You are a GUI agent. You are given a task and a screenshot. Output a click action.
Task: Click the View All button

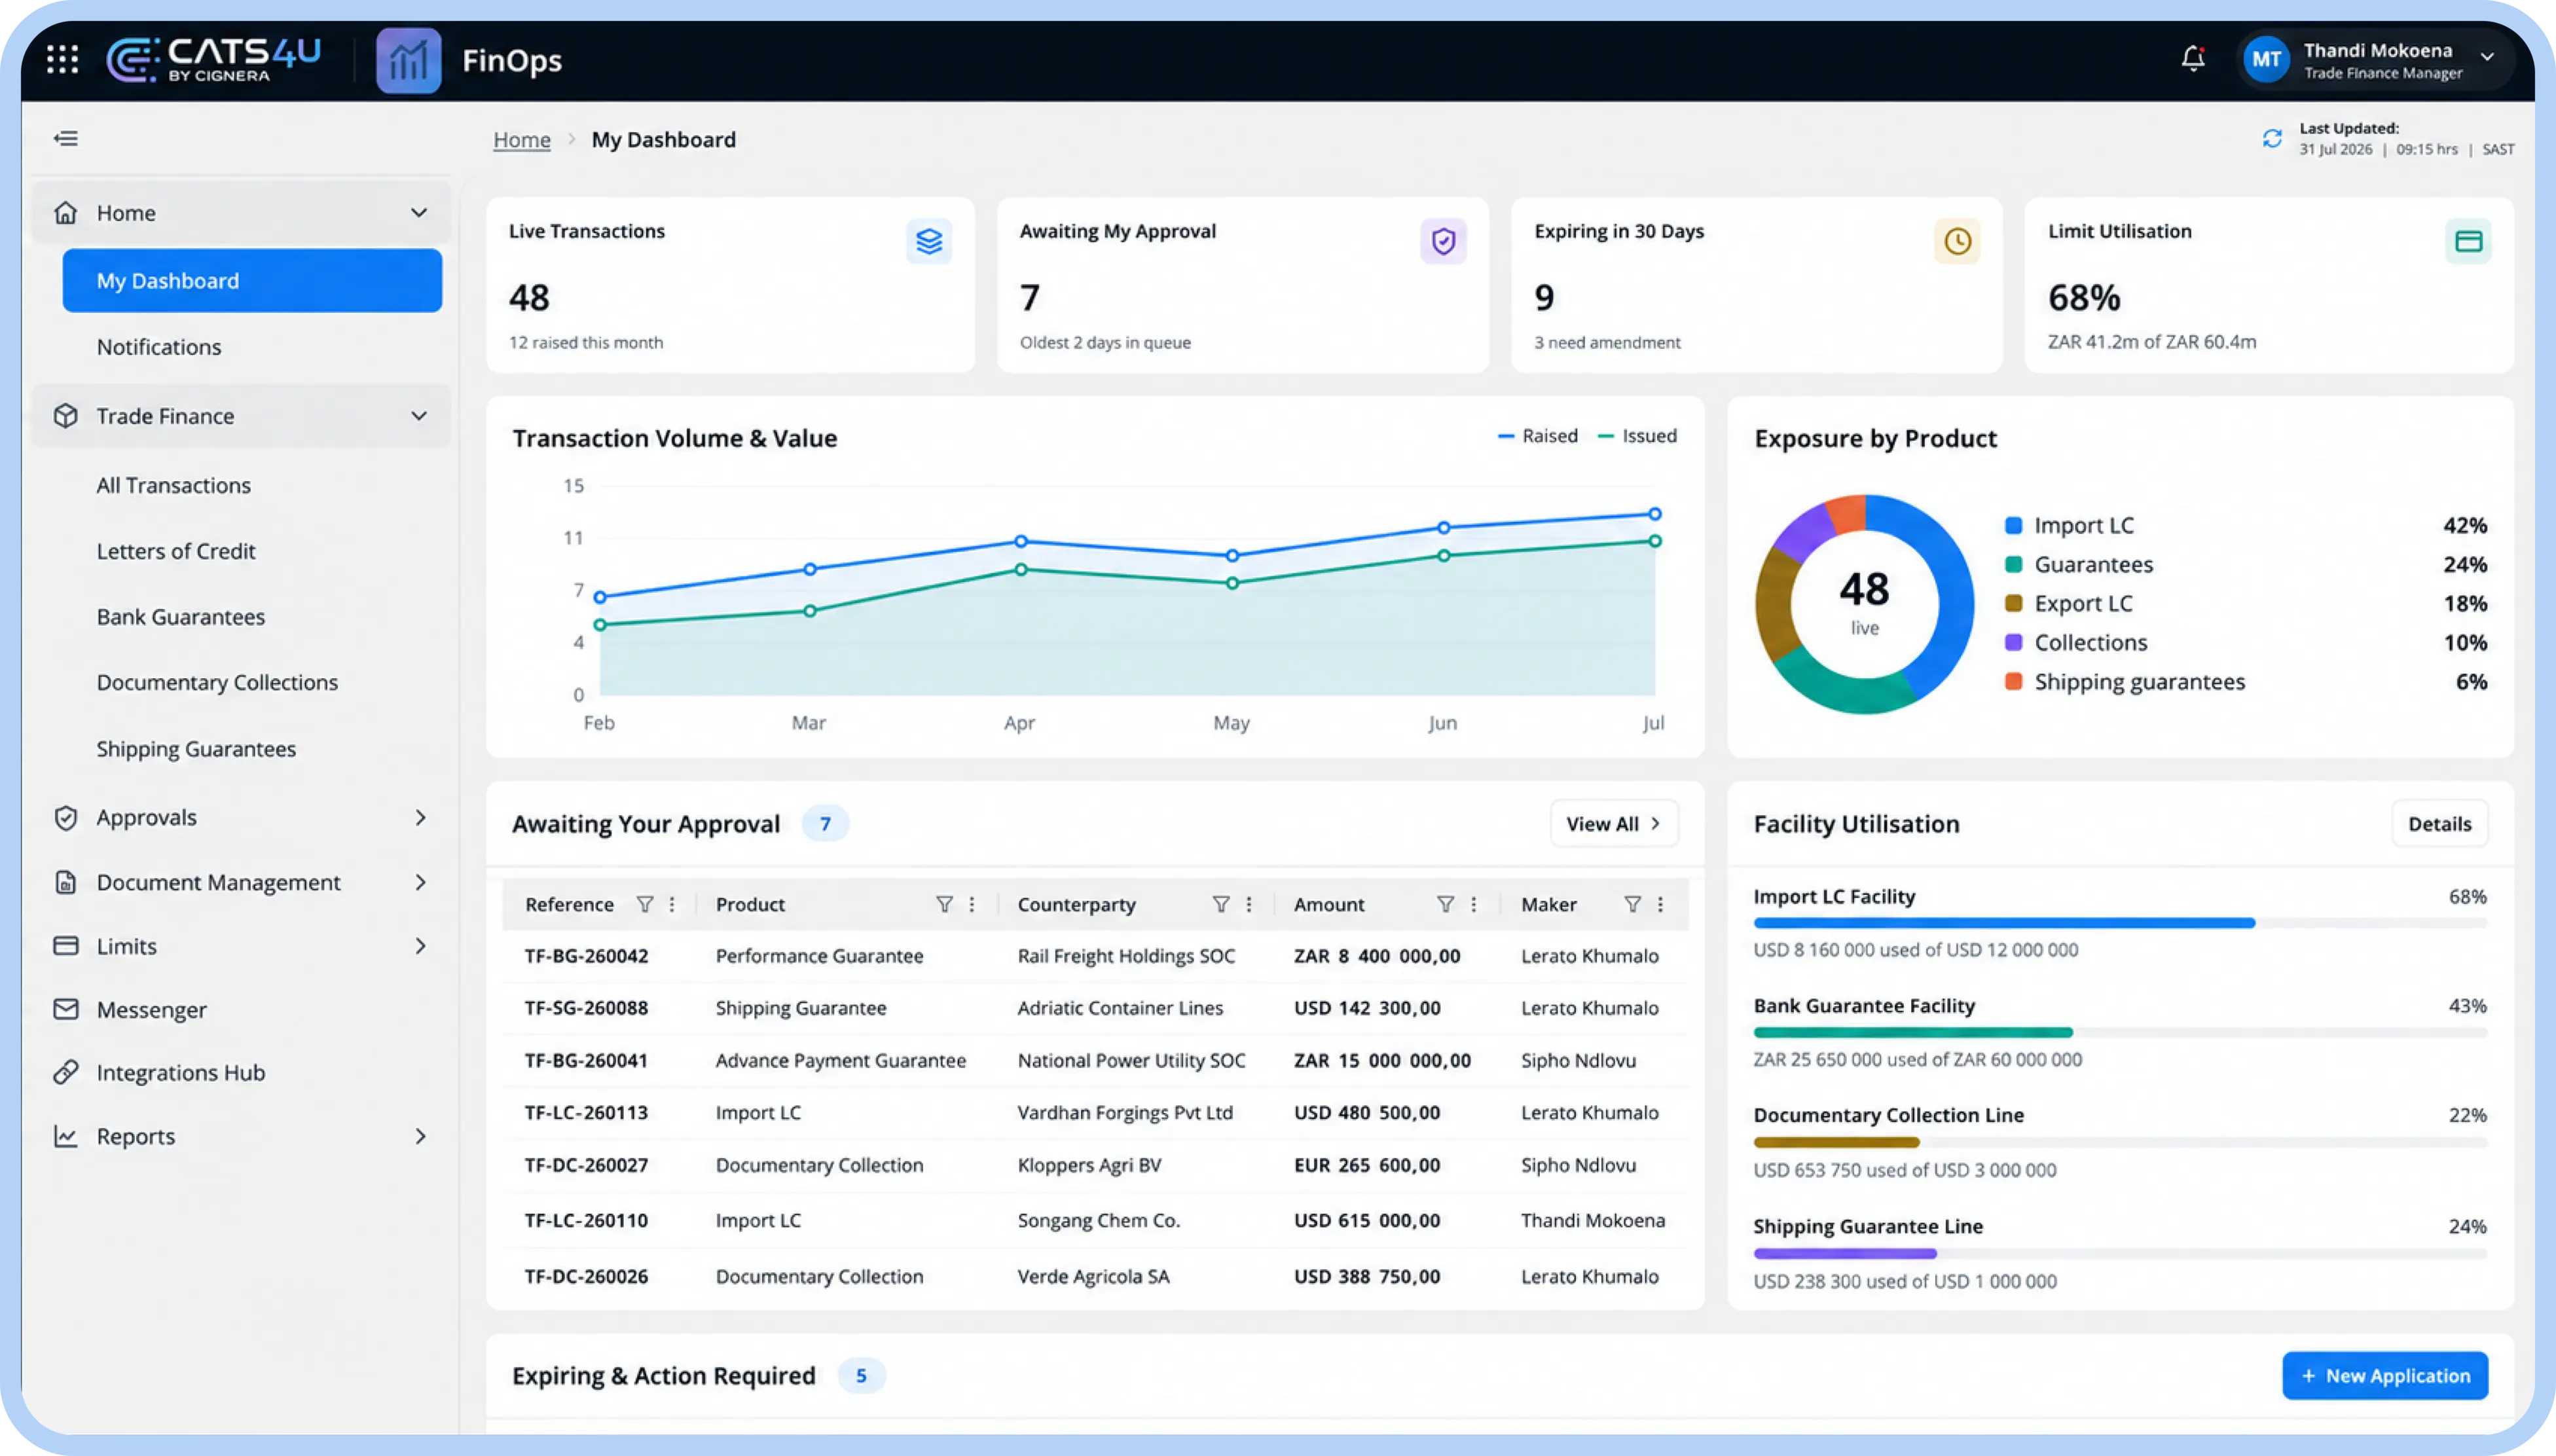click(1614, 824)
